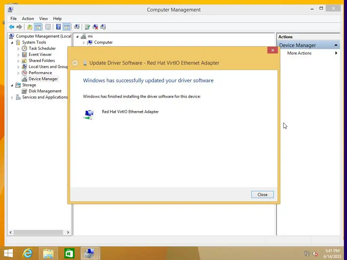
Task: Click the Disk Management icon
Action: 24,91
